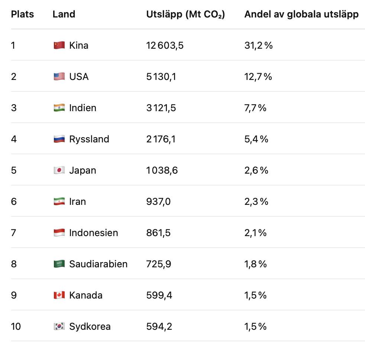Select the India flag icon
This screenshot has height=348, width=365.
click(x=59, y=107)
